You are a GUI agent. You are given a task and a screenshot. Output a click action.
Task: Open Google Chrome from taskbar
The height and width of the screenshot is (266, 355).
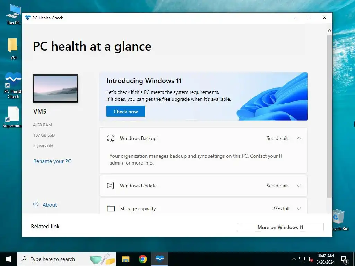(142, 259)
